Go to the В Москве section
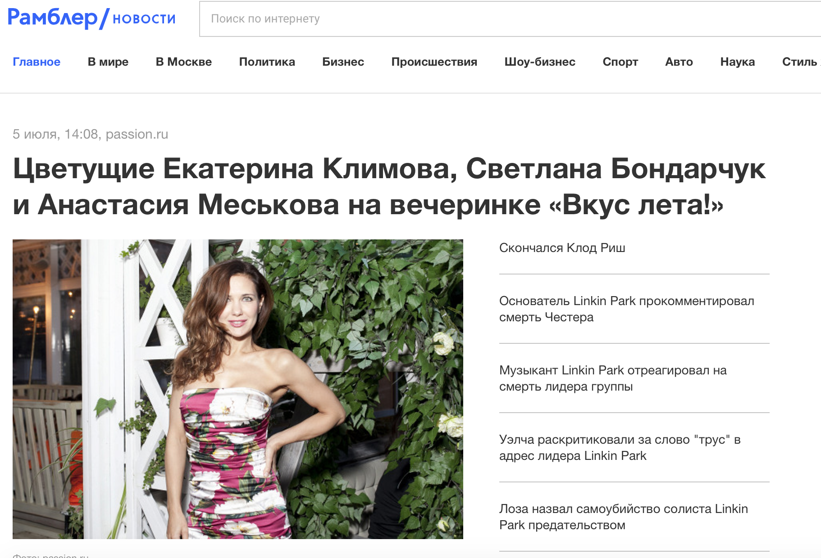 (x=184, y=62)
